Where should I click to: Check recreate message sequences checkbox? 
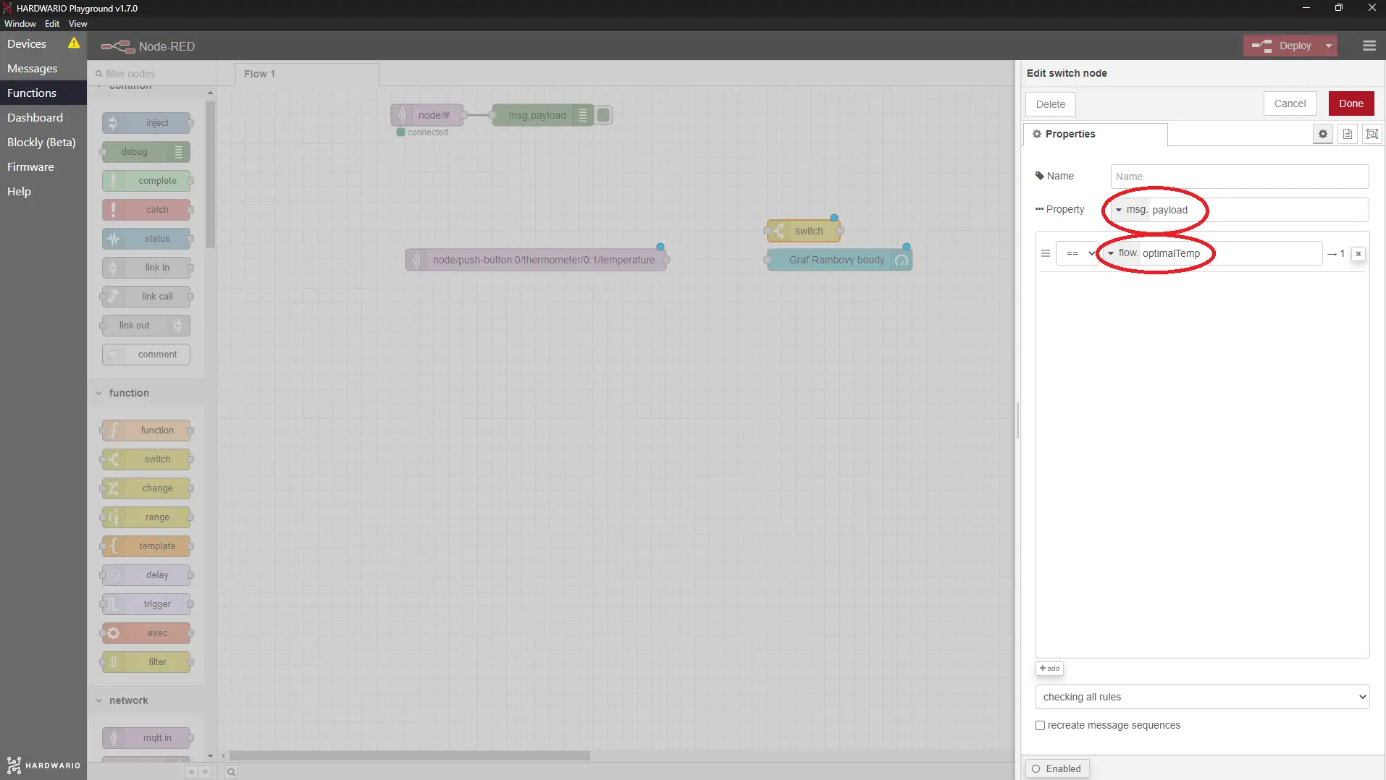pyautogui.click(x=1040, y=725)
